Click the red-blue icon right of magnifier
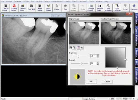The height and width of the screenshot is (100, 138). click(x=78, y=48)
